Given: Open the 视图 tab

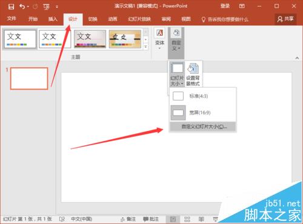Looking at the screenshot, I should [x=186, y=19].
